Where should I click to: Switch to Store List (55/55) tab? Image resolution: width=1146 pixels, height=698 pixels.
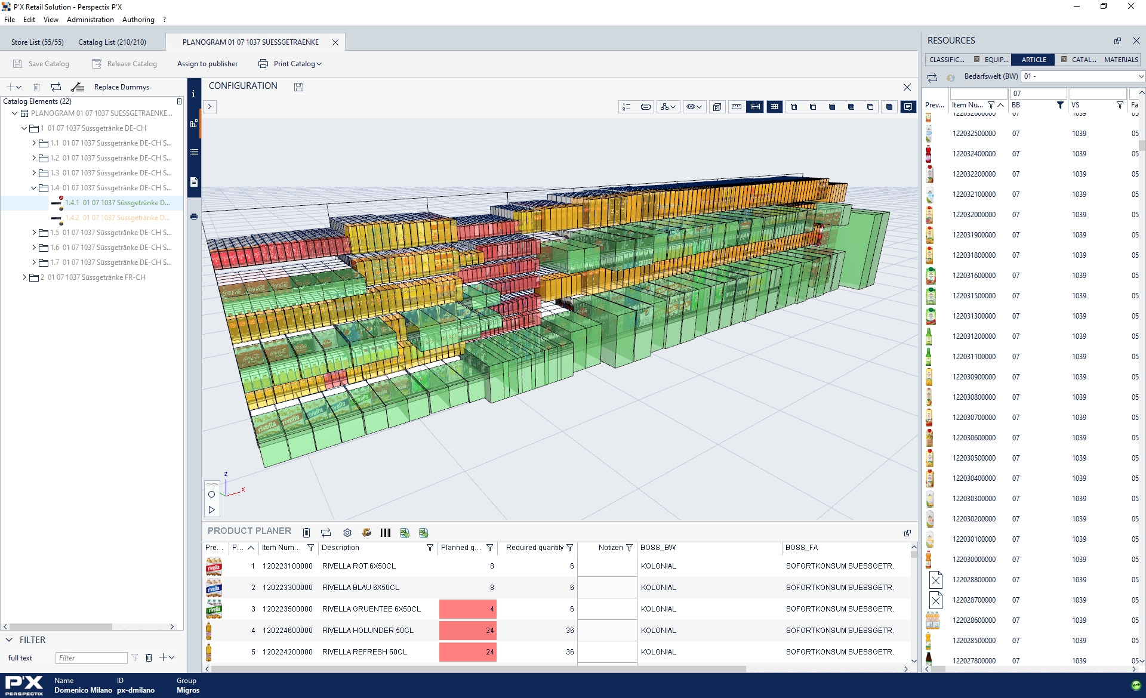[x=37, y=42]
